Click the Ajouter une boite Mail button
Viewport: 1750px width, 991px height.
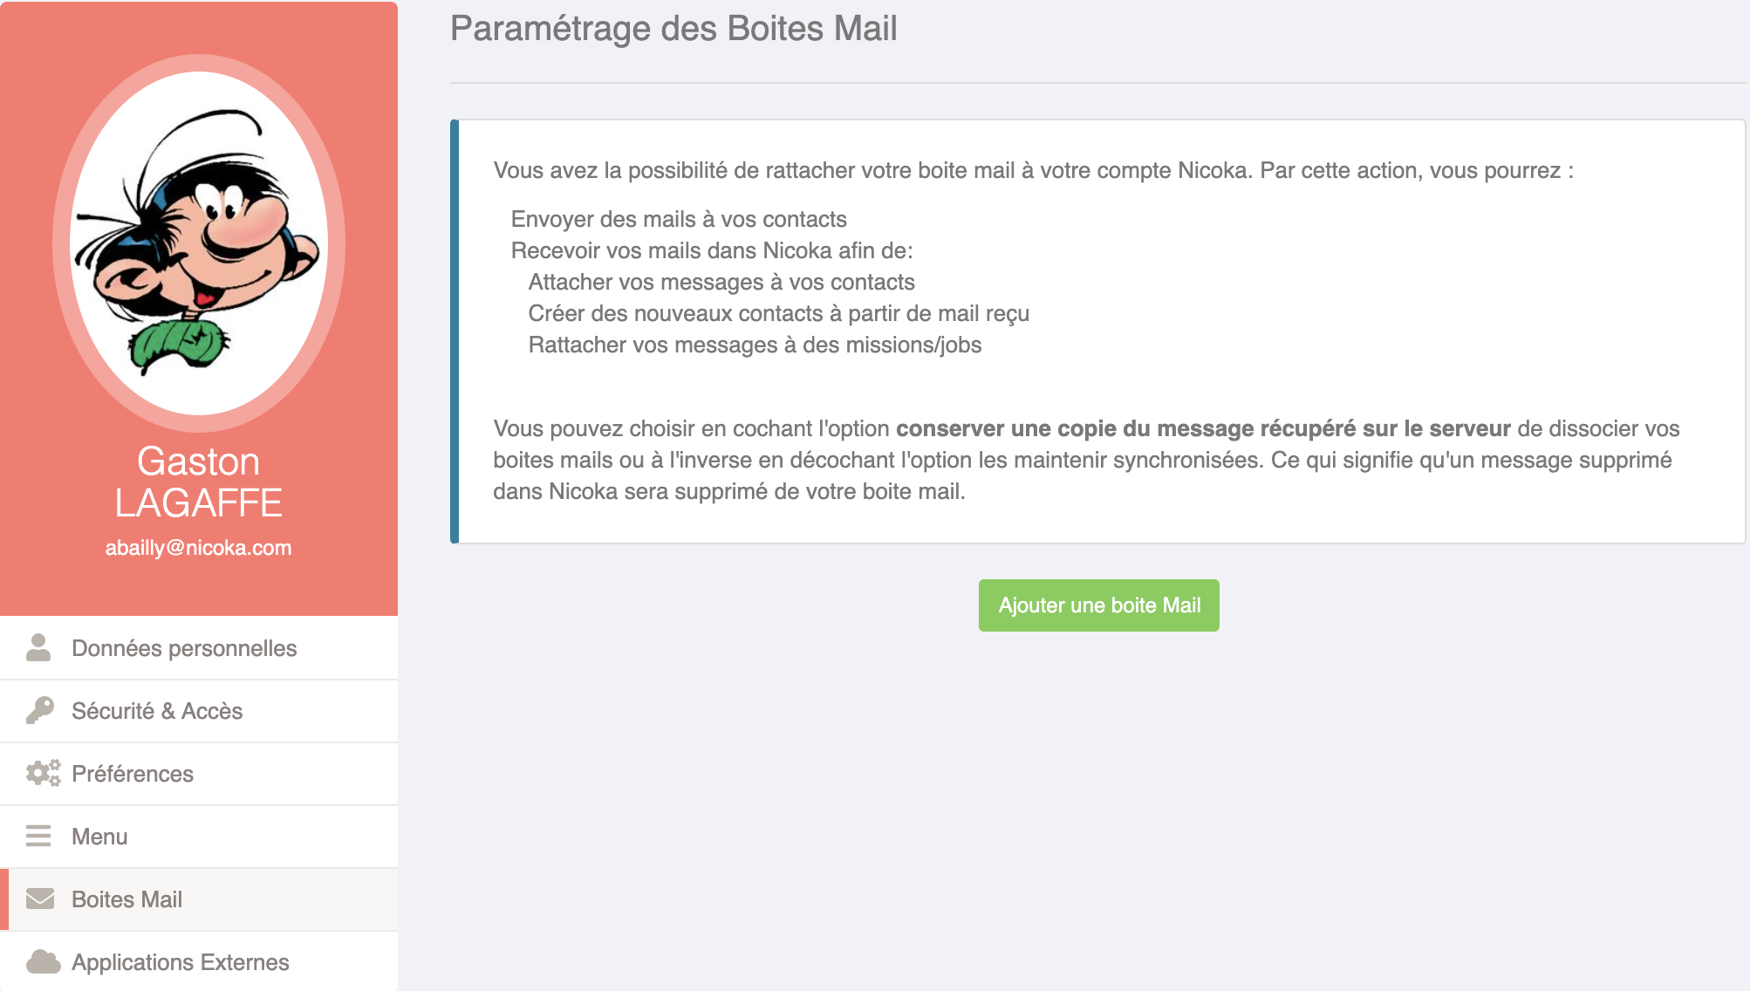(1098, 605)
